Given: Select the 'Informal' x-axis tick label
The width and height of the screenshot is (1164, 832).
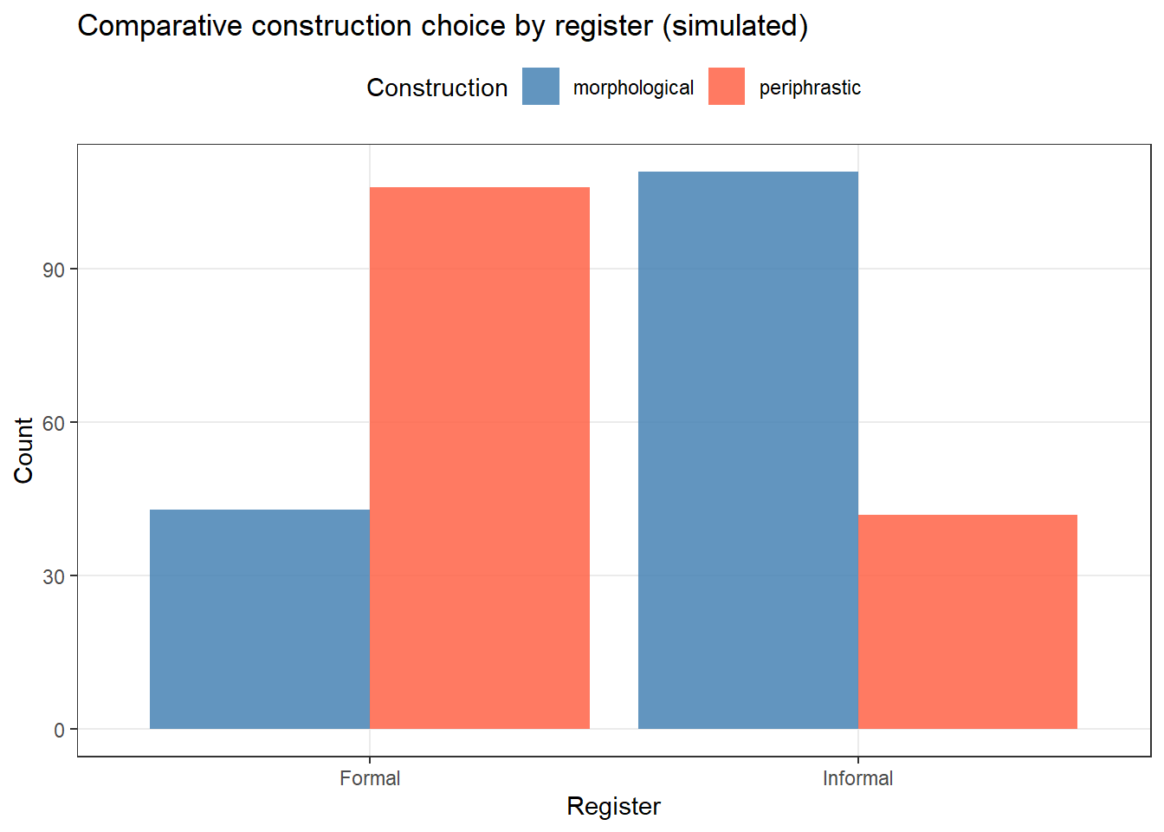Looking at the screenshot, I should click(857, 778).
